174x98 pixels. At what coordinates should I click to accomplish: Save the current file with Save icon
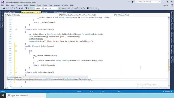click(19, 8)
